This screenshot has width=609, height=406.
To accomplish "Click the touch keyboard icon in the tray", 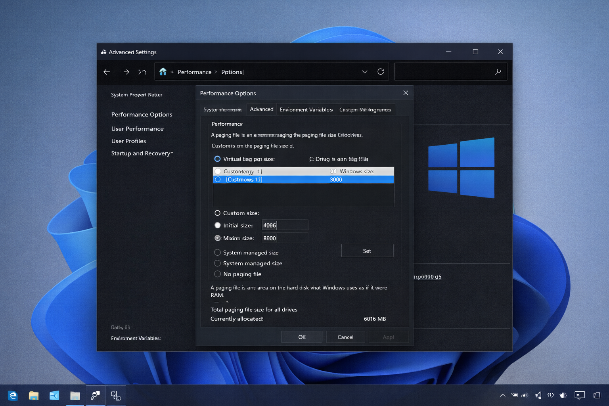I will 580,395.
